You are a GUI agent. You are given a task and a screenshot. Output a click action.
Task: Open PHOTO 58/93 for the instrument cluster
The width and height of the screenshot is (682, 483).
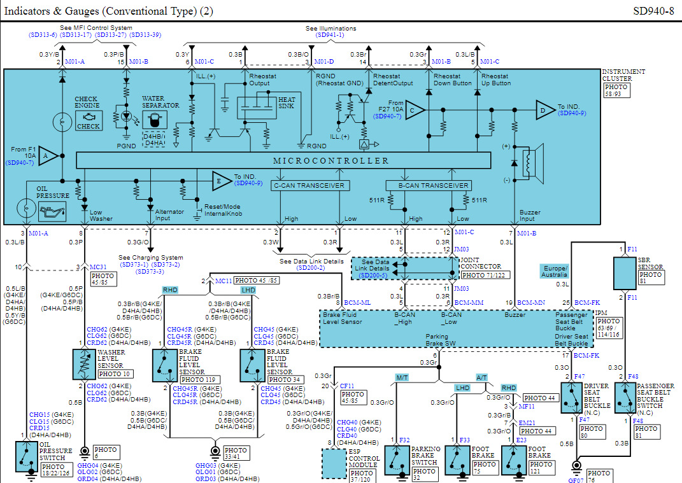coord(617,90)
